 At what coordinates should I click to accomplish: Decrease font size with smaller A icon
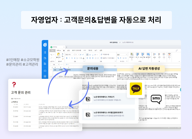pos(83,54)
